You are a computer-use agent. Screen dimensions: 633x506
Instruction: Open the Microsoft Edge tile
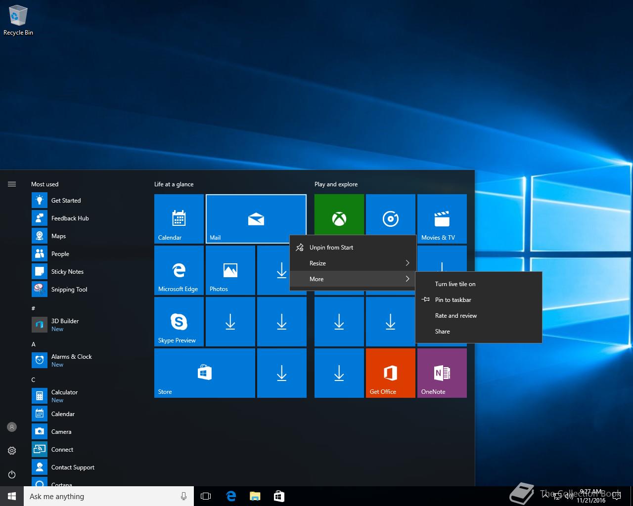[x=179, y=270]
